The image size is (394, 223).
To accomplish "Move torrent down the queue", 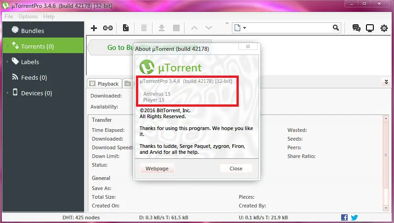I will pyautogui.click(x=208, y=28).
